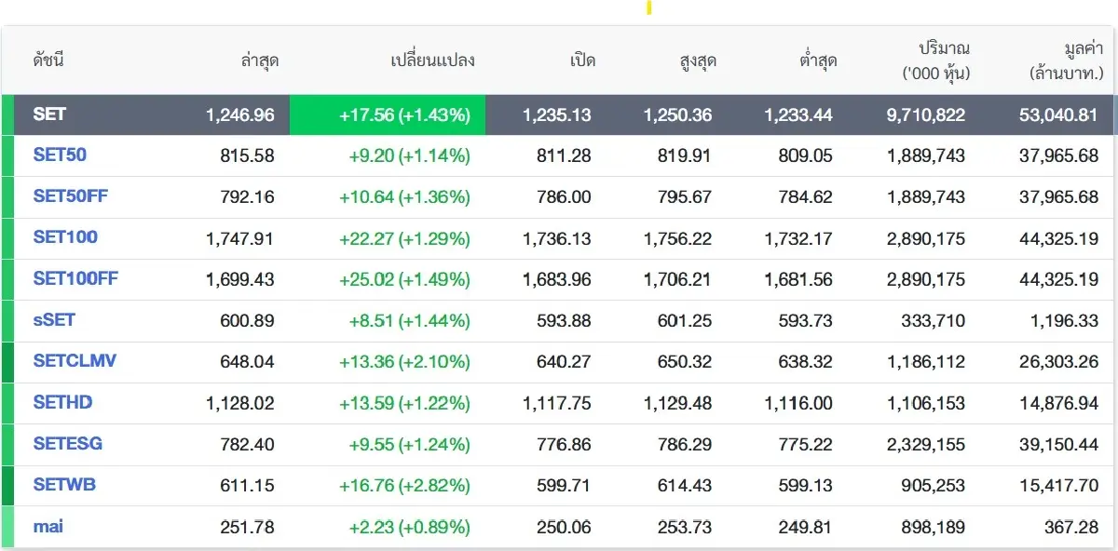Image resolution: width=1118 pixels, height=551 pixels.
Task: Select the mai index link
Action: click(48, 526)
